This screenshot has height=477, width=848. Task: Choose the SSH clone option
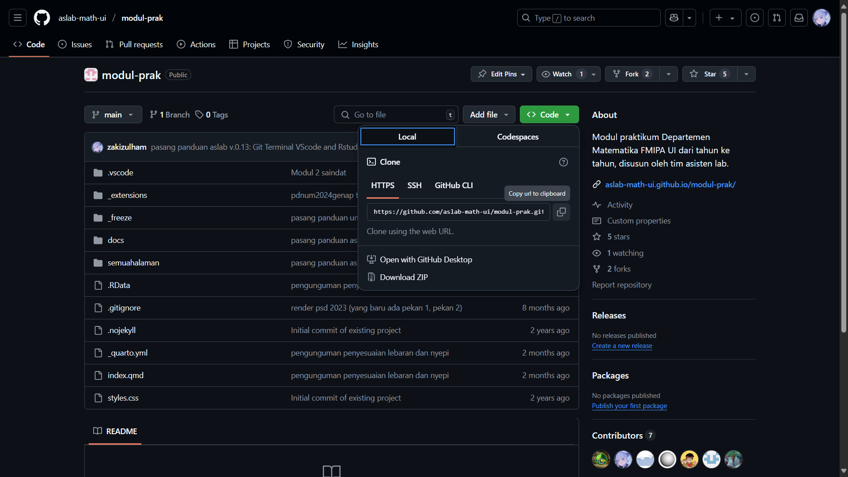(414, 185)
